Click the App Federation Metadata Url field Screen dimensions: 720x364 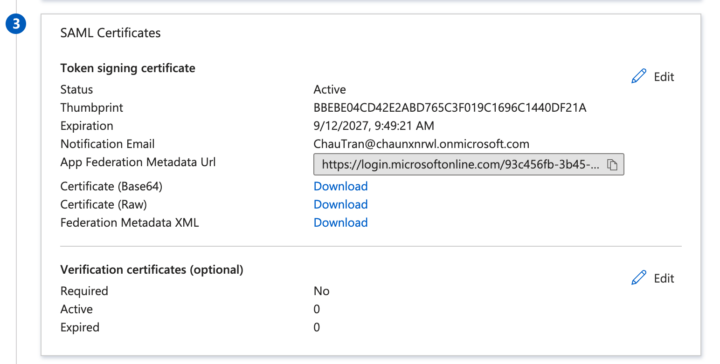click(462, 164)
